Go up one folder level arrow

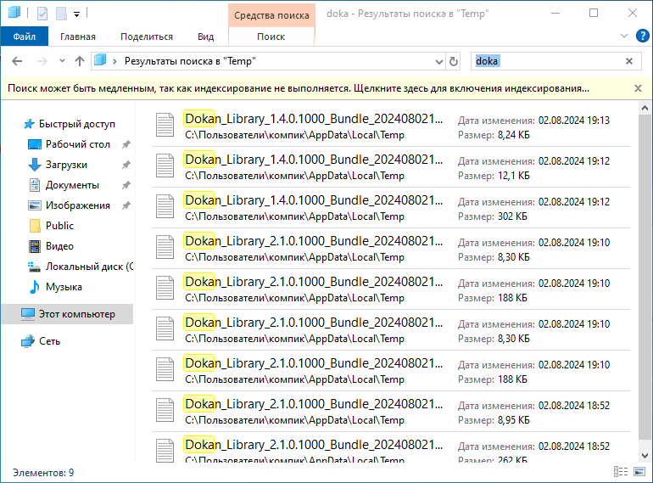click(80, 61)
